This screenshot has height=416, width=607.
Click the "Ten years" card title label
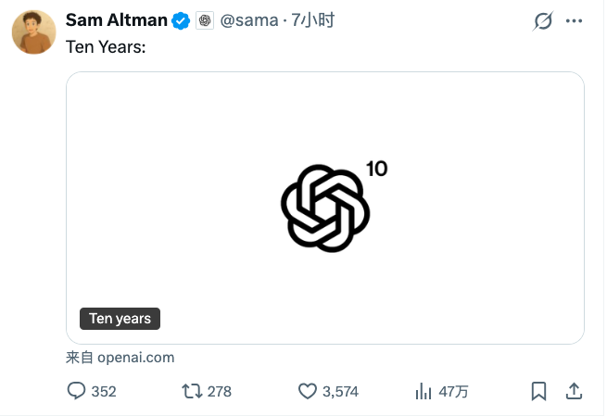[x=120, y=319]
